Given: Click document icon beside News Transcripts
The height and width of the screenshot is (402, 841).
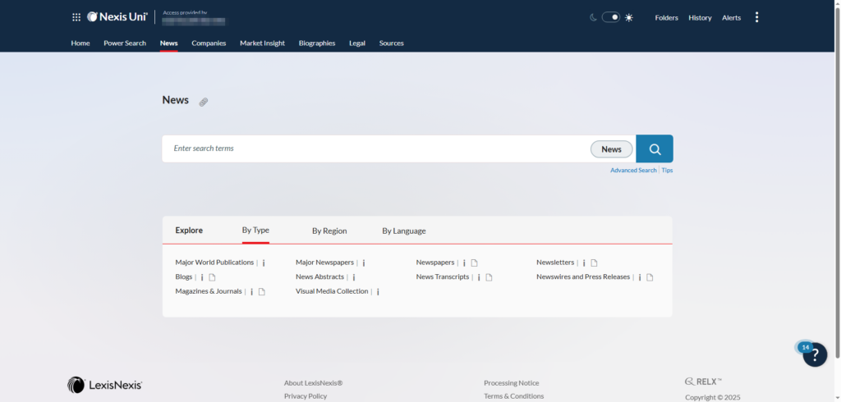Looking at the screenshot, I should coord(489,277).
